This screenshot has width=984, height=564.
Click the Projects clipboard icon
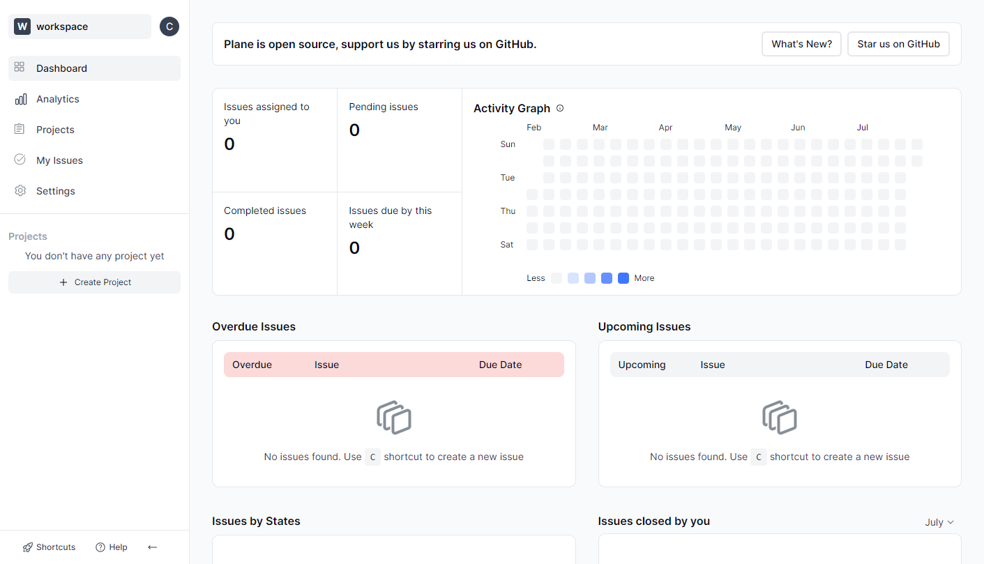click(x=20, y=129)
